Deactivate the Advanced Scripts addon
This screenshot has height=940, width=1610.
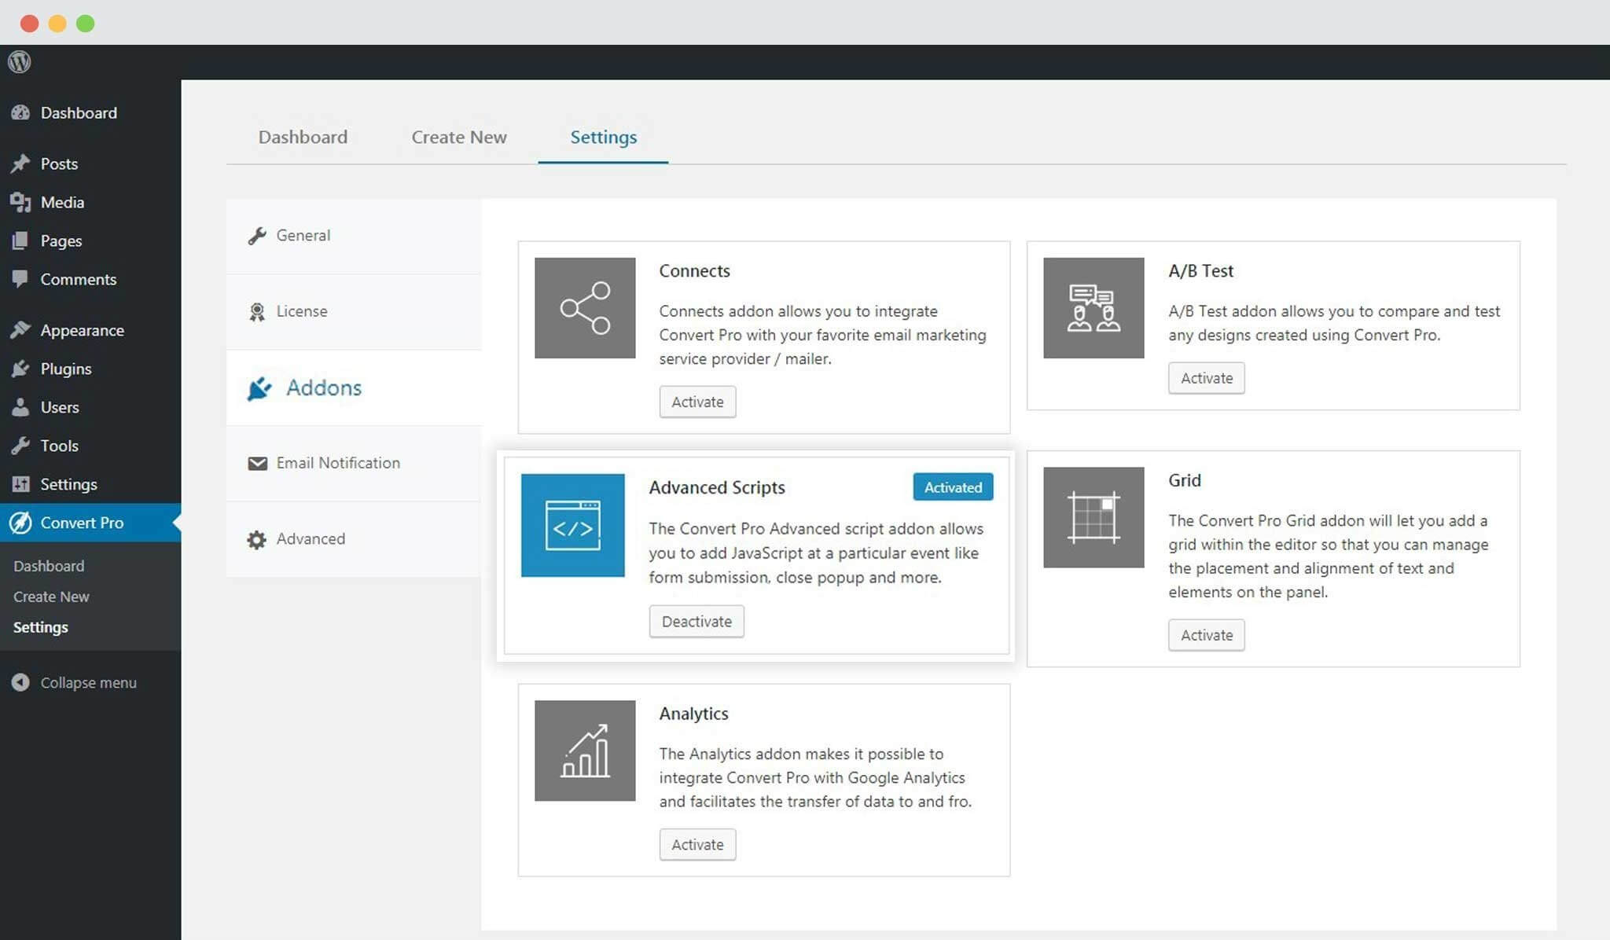(x=696, y=621)
